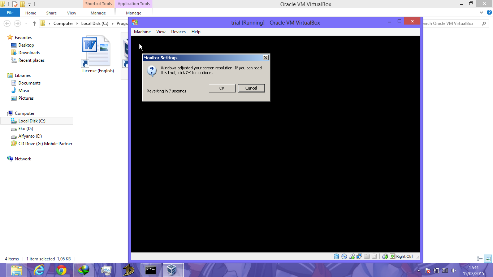The width and height of the screenshot is (493, 277).
Task: Click the search magnifier icon in Explorer
Action: click(x=484, y=23)
